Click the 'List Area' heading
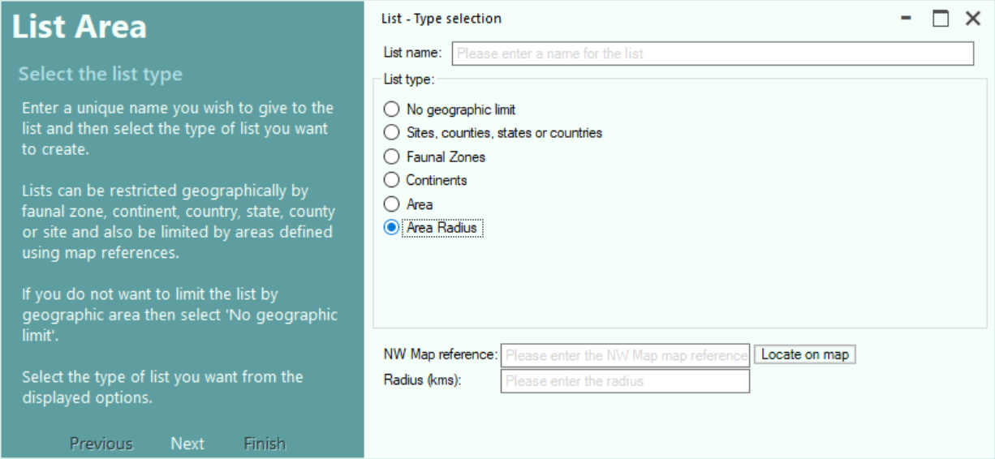This screenshot has height=459, width=995. tap(80, 27)
